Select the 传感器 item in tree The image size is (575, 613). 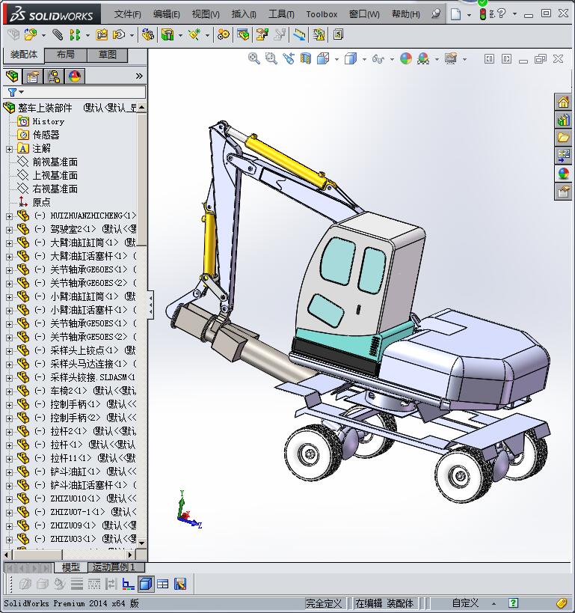pos(46,135)
